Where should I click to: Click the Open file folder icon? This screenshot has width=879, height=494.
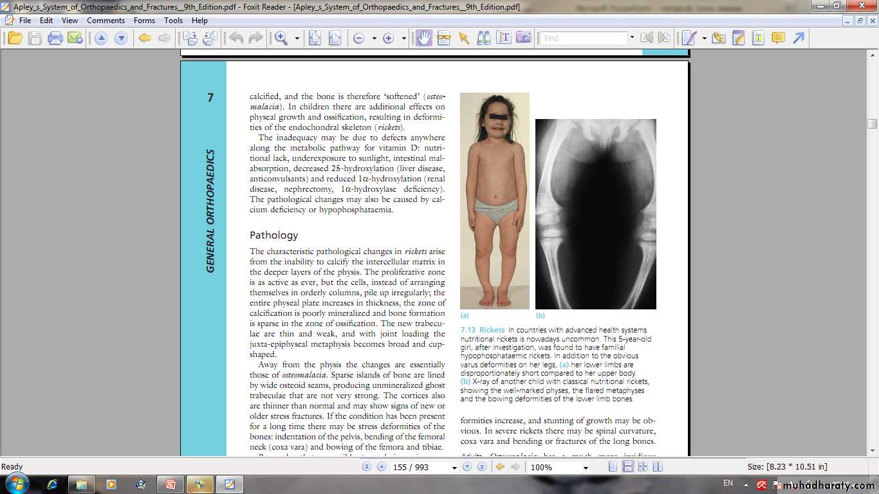pyautogui.click(x=15, y=38)
